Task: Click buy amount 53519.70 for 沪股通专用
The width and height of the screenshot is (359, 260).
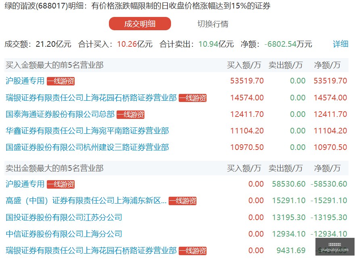Action: (247, 81)
